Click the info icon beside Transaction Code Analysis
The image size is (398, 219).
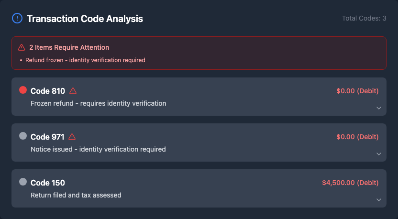pos(17,19)
